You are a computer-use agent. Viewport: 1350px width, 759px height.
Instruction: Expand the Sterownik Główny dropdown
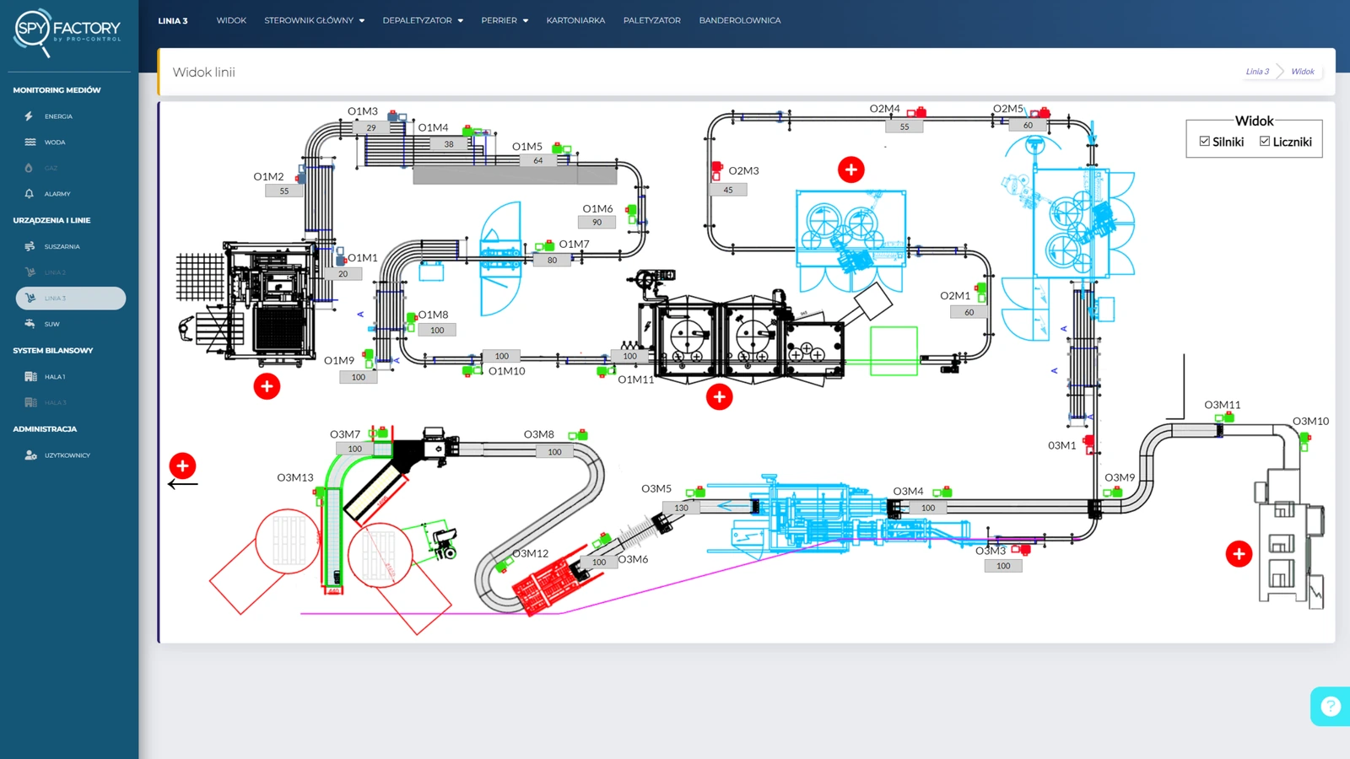tap(314, 20)
